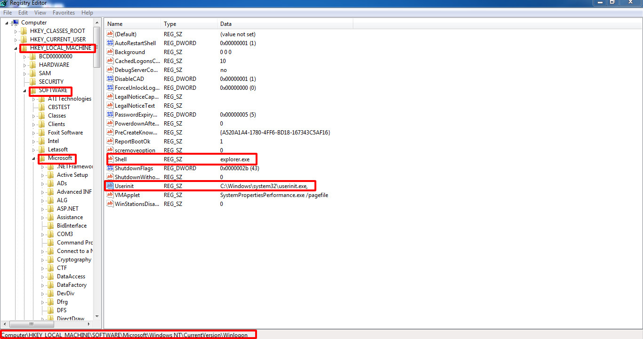Click the string icon of WinStationsDisa value
Viewport: 643px width, 339px height.
tap(110, 204)
